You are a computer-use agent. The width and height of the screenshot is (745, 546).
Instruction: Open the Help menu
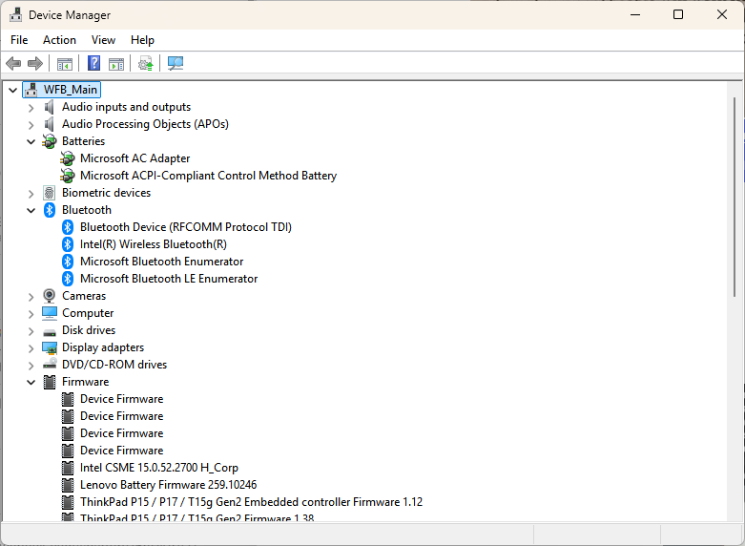142,40
